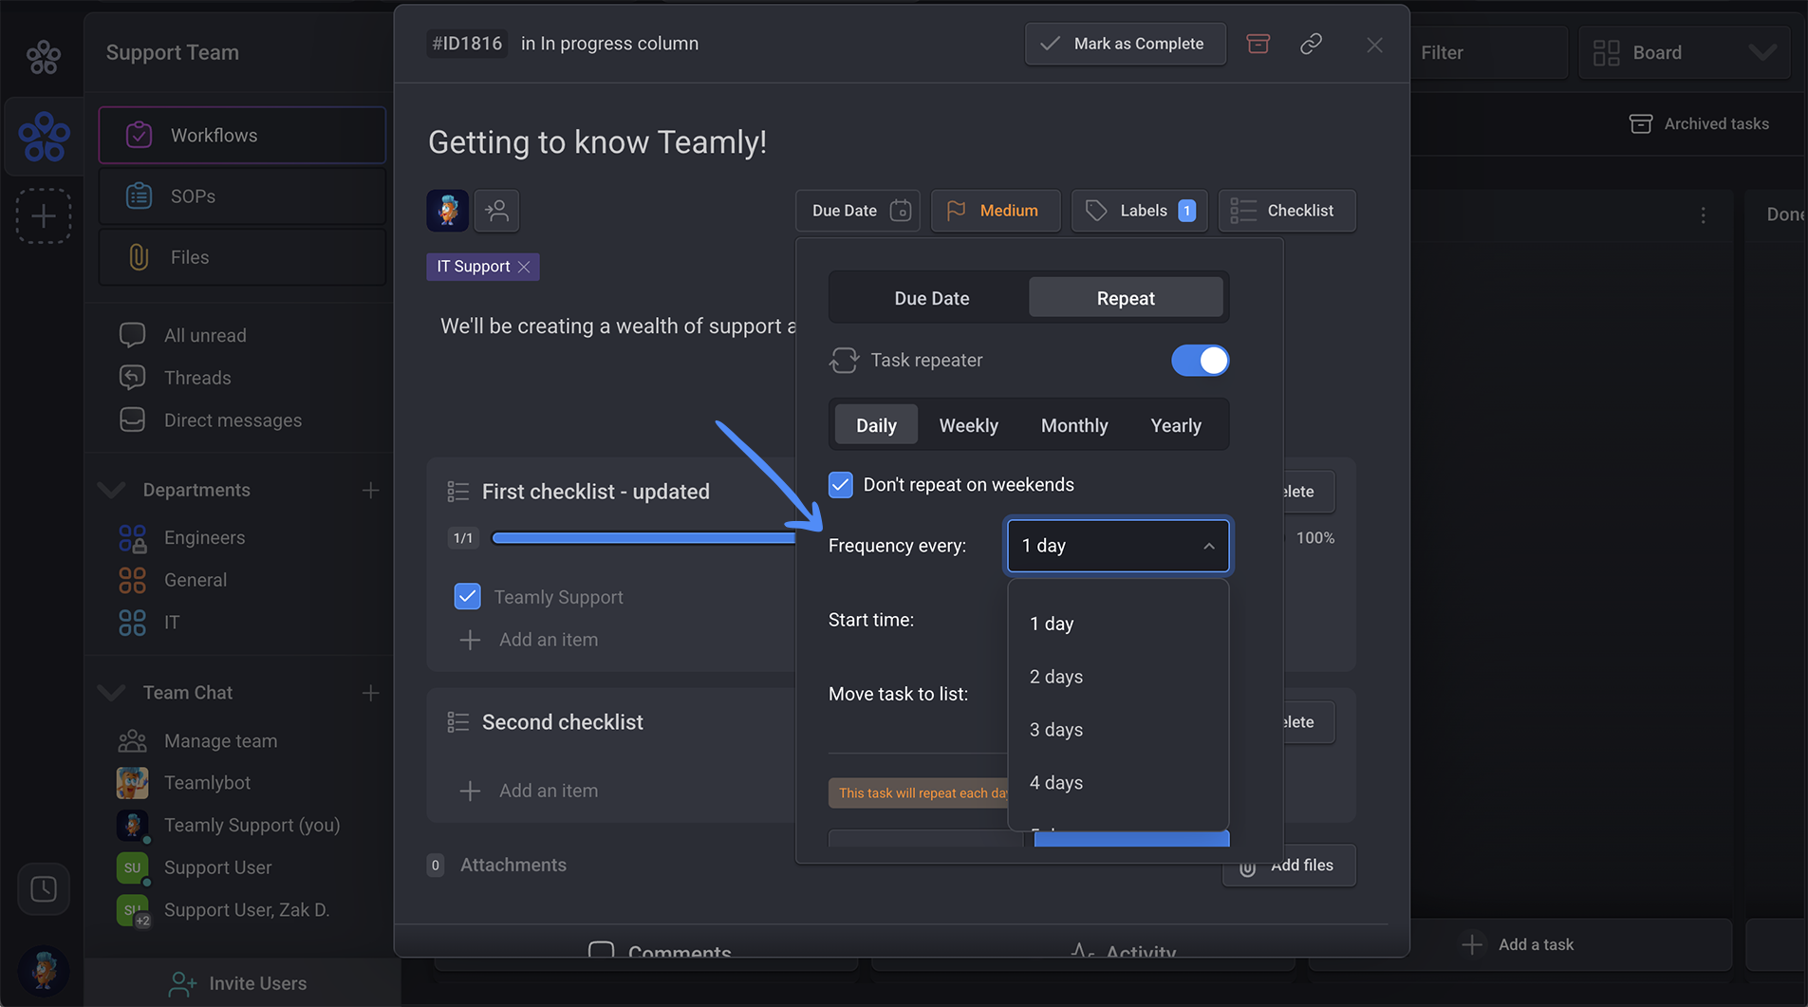Add new Team Chat with plus icon

click(x=370, y=693)
